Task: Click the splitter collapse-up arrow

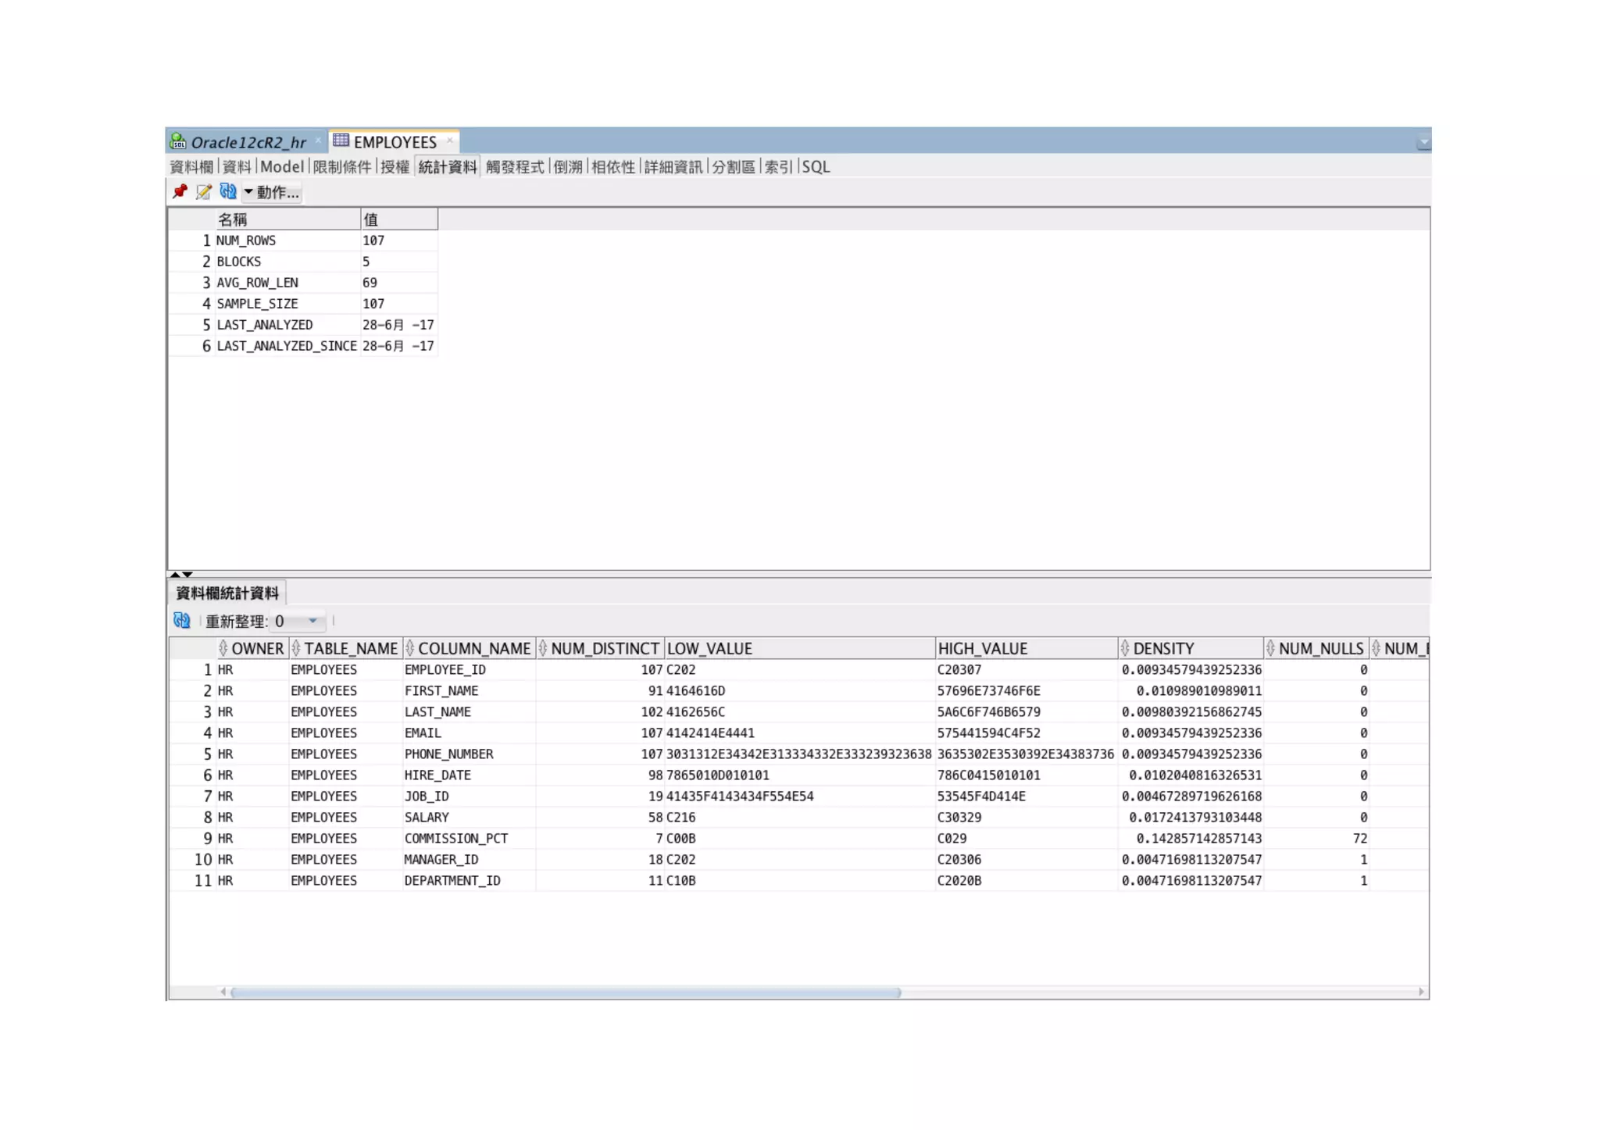Action: 175,575
